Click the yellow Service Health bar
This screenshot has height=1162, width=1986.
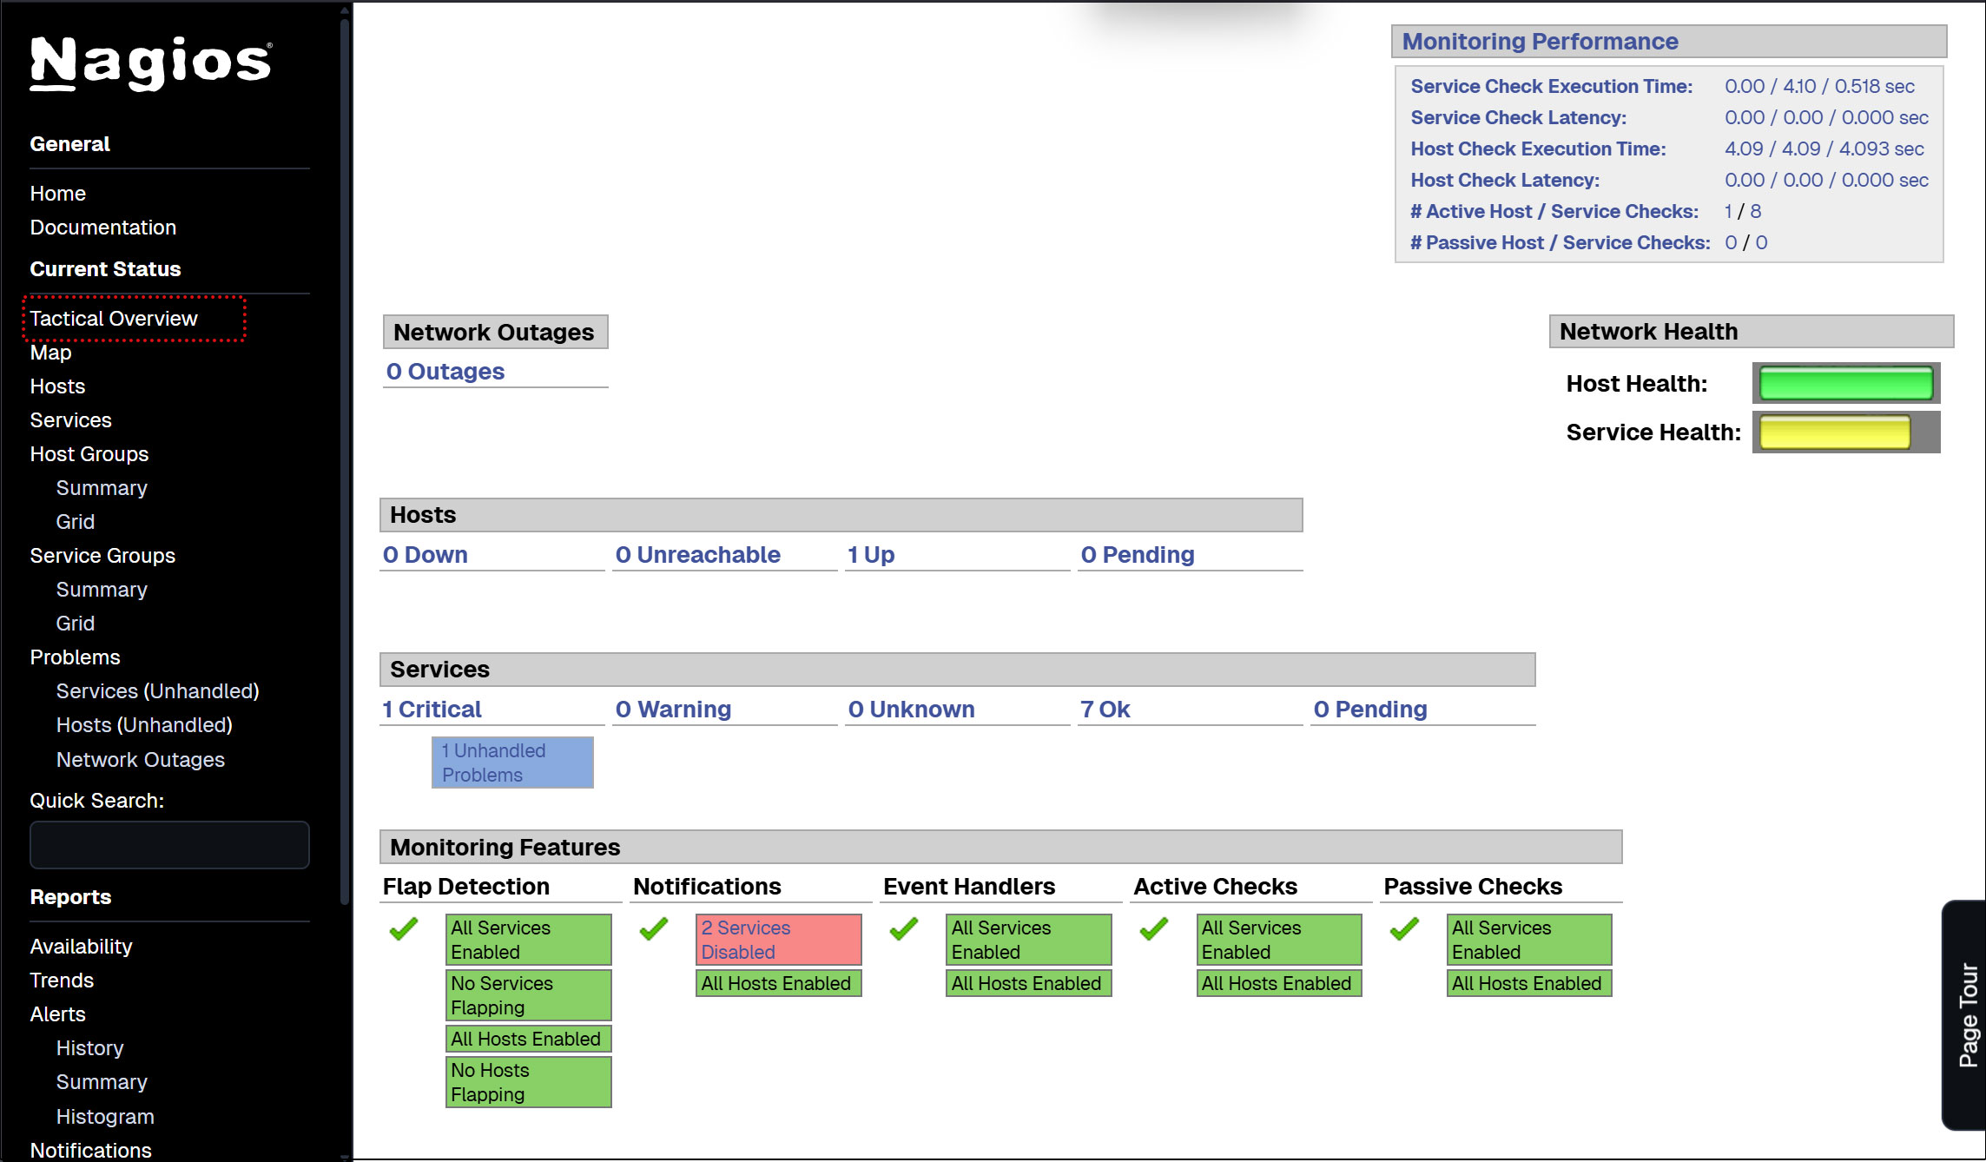click(x=1834, y=432)
